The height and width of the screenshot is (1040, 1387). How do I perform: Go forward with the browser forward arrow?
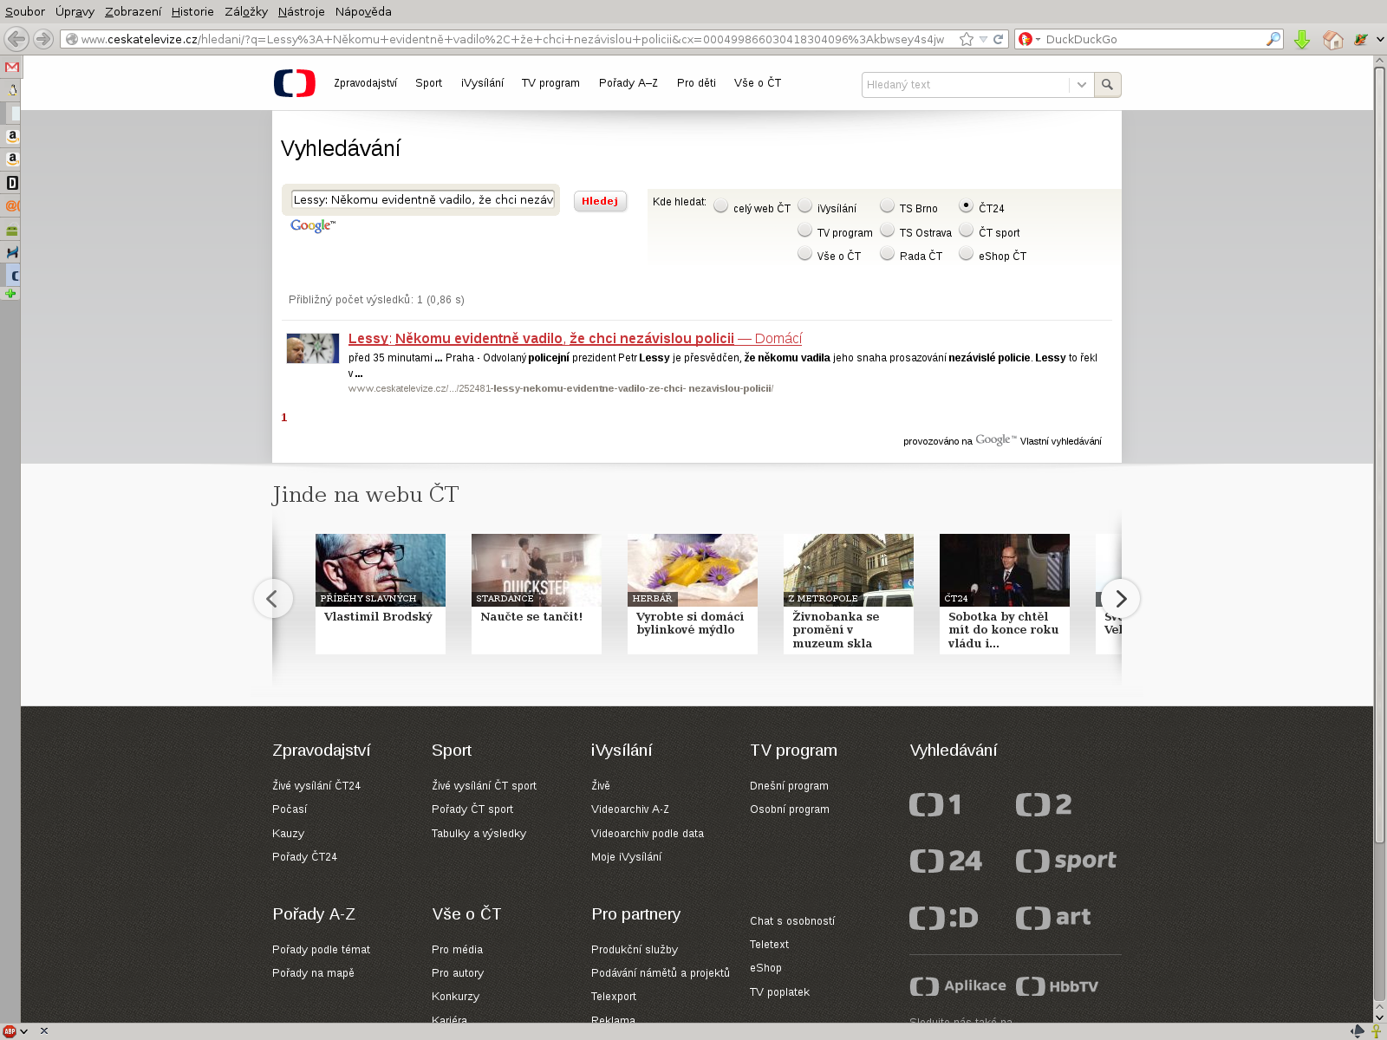click(43, 39)
